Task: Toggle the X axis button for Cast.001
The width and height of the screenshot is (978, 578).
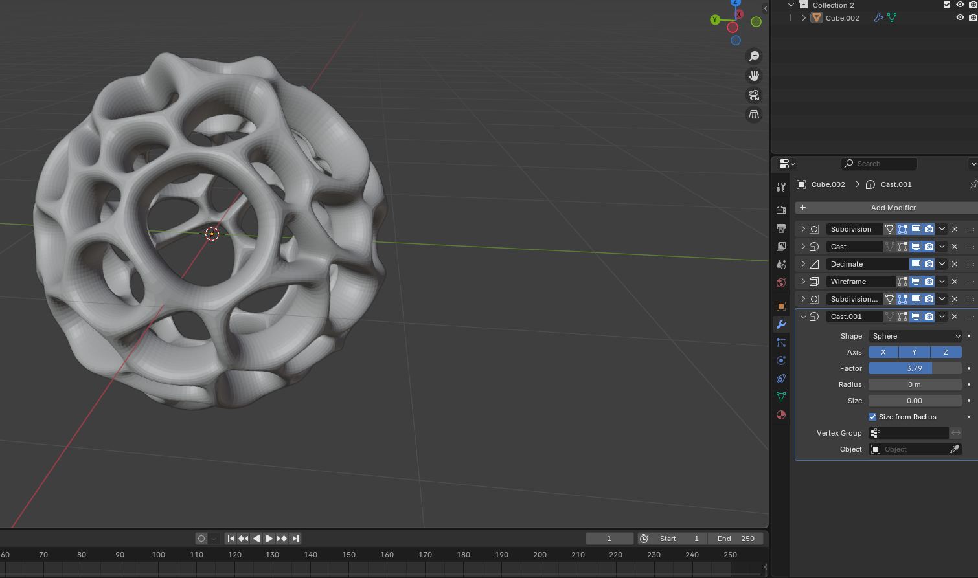Action: tap(883, 352)
